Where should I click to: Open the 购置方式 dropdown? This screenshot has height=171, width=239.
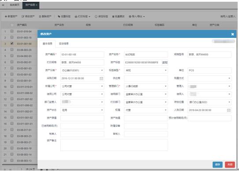tap(209, 78)
